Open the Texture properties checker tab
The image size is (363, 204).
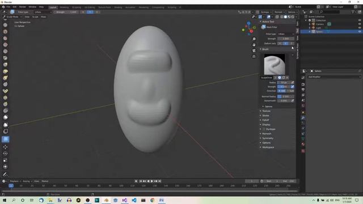pos(303,151)
